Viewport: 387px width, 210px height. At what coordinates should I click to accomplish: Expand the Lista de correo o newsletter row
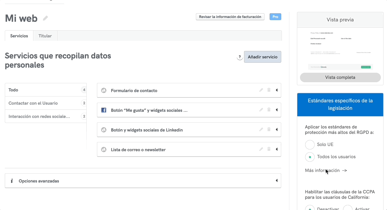coord(276,149)
